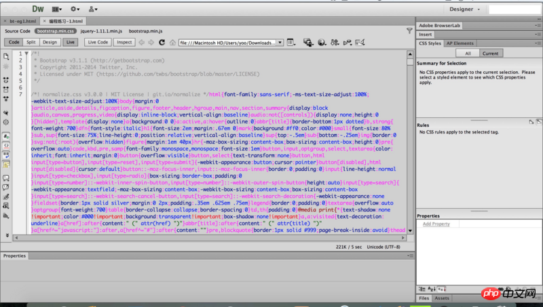Viewport: 543px width, 307px height.
Task: Switch to Split view
Action: [x=31, y=42]
